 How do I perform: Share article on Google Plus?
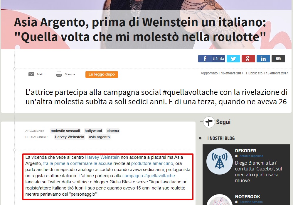point(248,59)
